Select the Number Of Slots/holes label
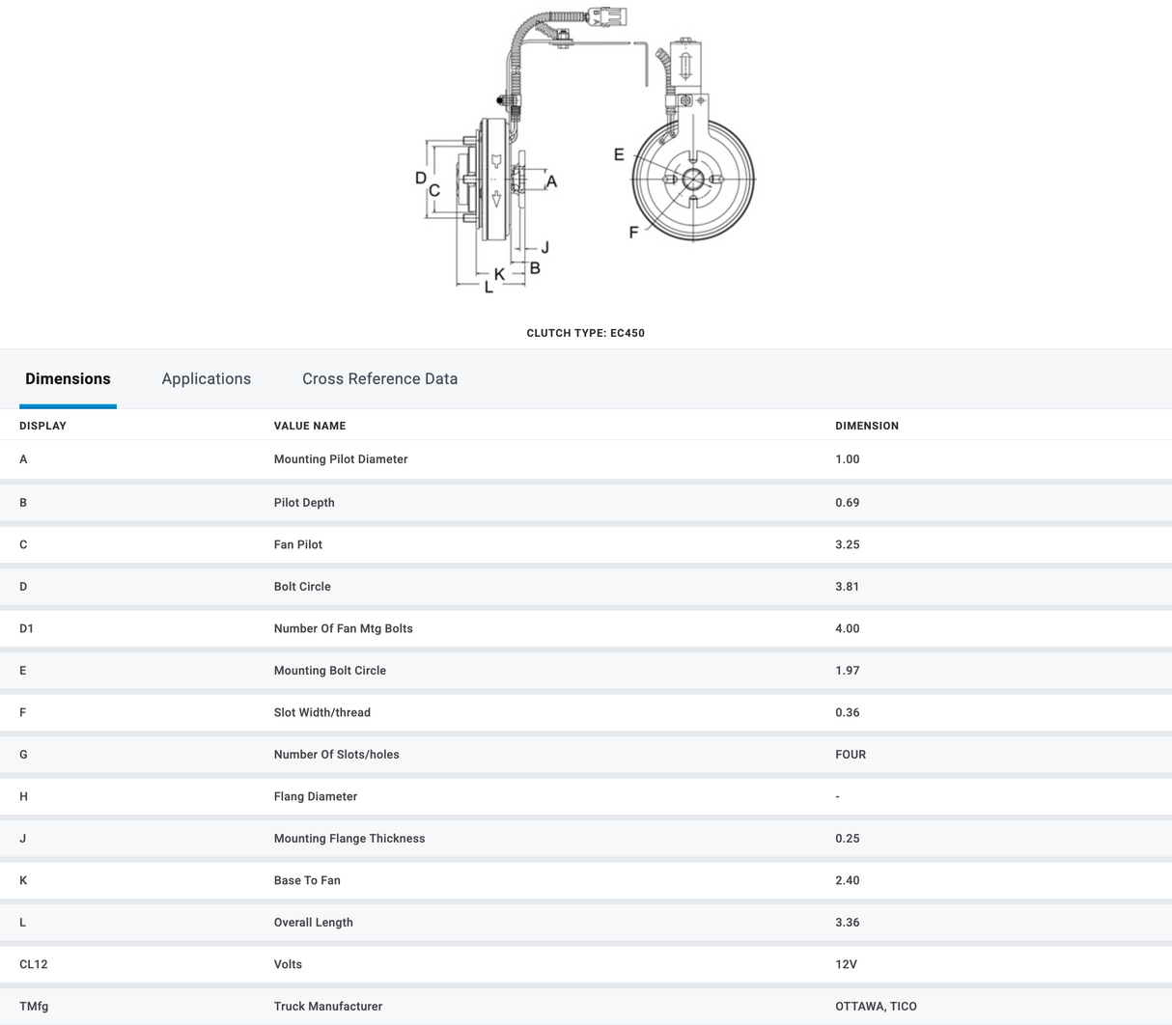The height and width of the screenshot is (1025, 1172). click(x=337, y=755)
